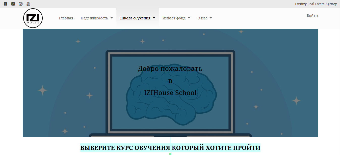Click the brain laptop banner image
Image resolution: width=340 pixels, height=155 pixels.
170,83
